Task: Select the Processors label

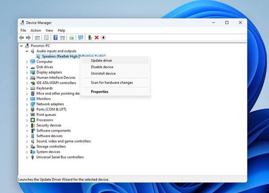Action: click(x=45, y=120)
